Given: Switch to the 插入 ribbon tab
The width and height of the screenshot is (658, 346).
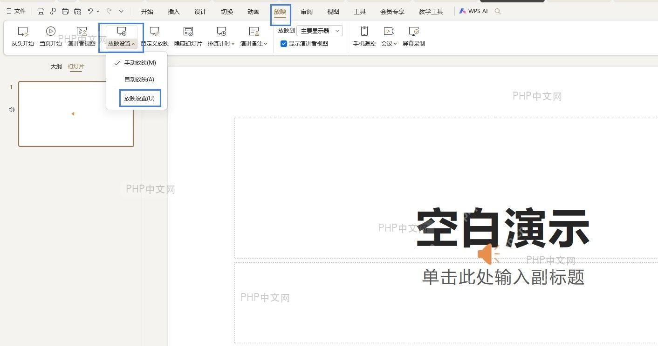Looking at the screenshot, I should (x=173, y=12).
